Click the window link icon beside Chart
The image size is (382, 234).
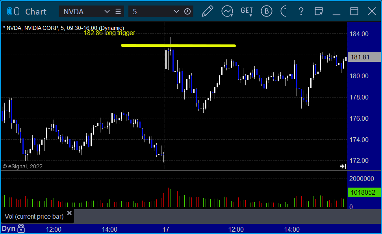(13, 11)
